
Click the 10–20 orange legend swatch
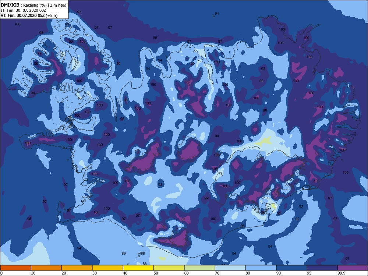(46, 268)
